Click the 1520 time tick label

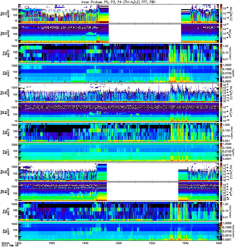152,243
